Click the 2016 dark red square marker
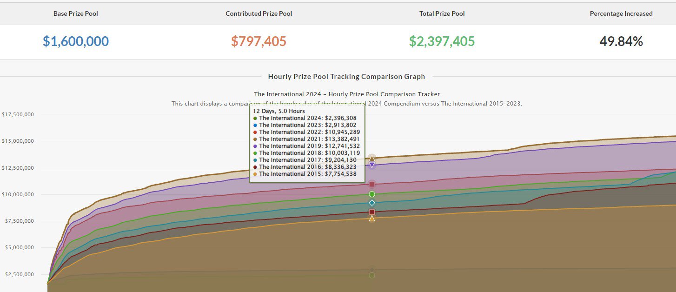 pos(371,212)
